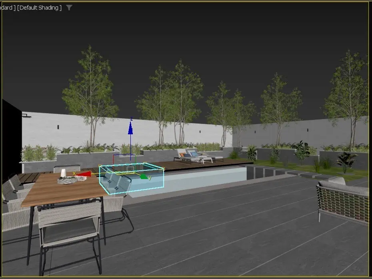Click the viewport filter funnel icon
Screen dimensions: 372x279
69,8
